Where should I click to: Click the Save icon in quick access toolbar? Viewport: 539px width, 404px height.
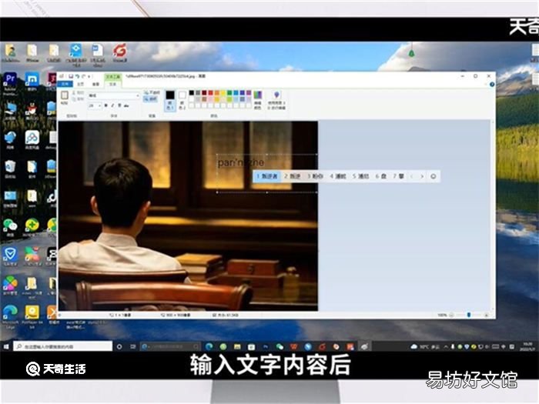click(71, 76)
